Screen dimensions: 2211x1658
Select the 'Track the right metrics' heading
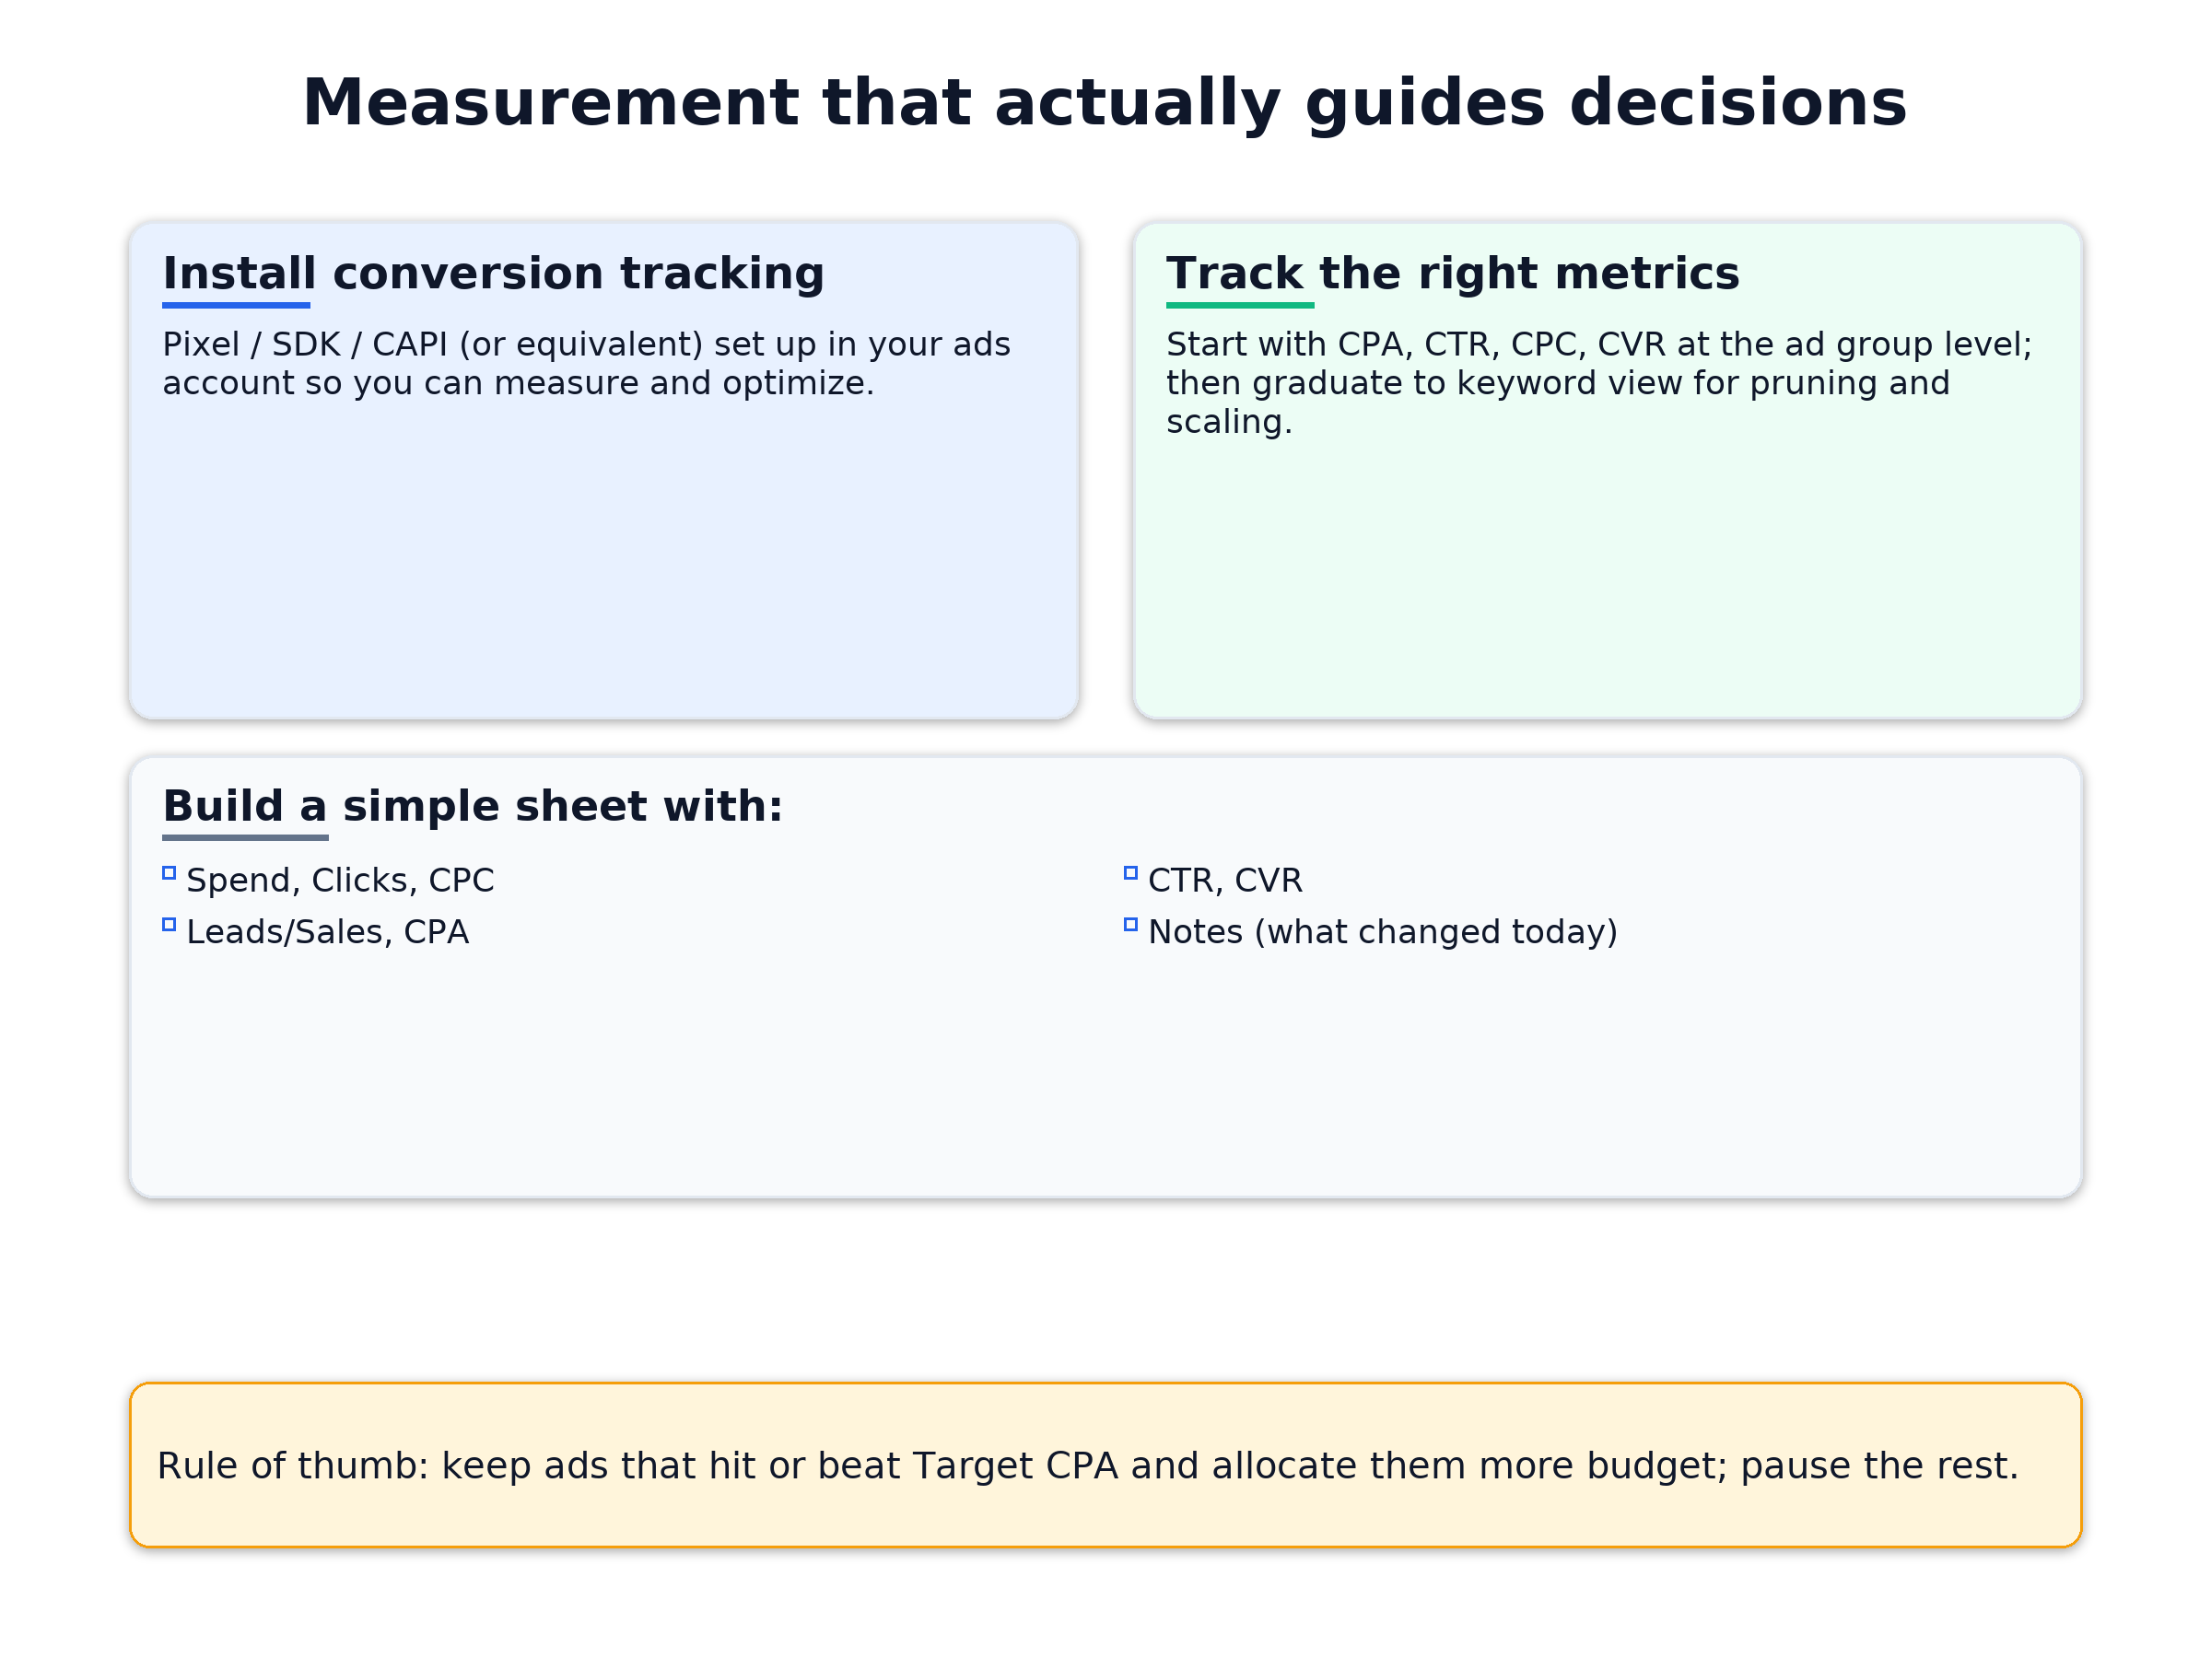click(1452, 273)
